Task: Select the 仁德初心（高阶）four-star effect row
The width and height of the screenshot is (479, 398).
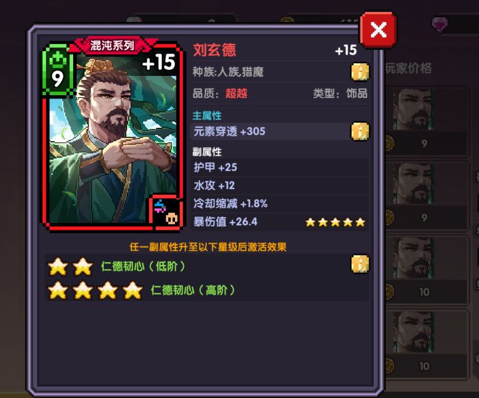Action: 207,290
